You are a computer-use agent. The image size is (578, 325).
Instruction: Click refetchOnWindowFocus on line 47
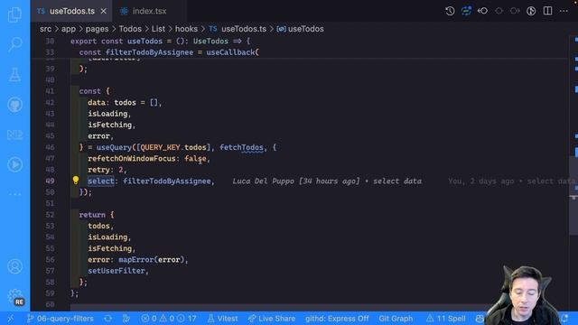pyautogui.click(x=132, y=159)
